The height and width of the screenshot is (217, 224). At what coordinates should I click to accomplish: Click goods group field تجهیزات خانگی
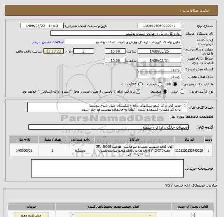tap(108, 127)
